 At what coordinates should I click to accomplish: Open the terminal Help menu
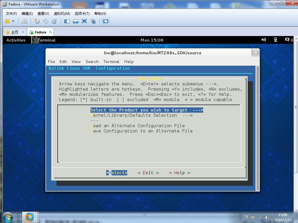[x=129, y=62]
